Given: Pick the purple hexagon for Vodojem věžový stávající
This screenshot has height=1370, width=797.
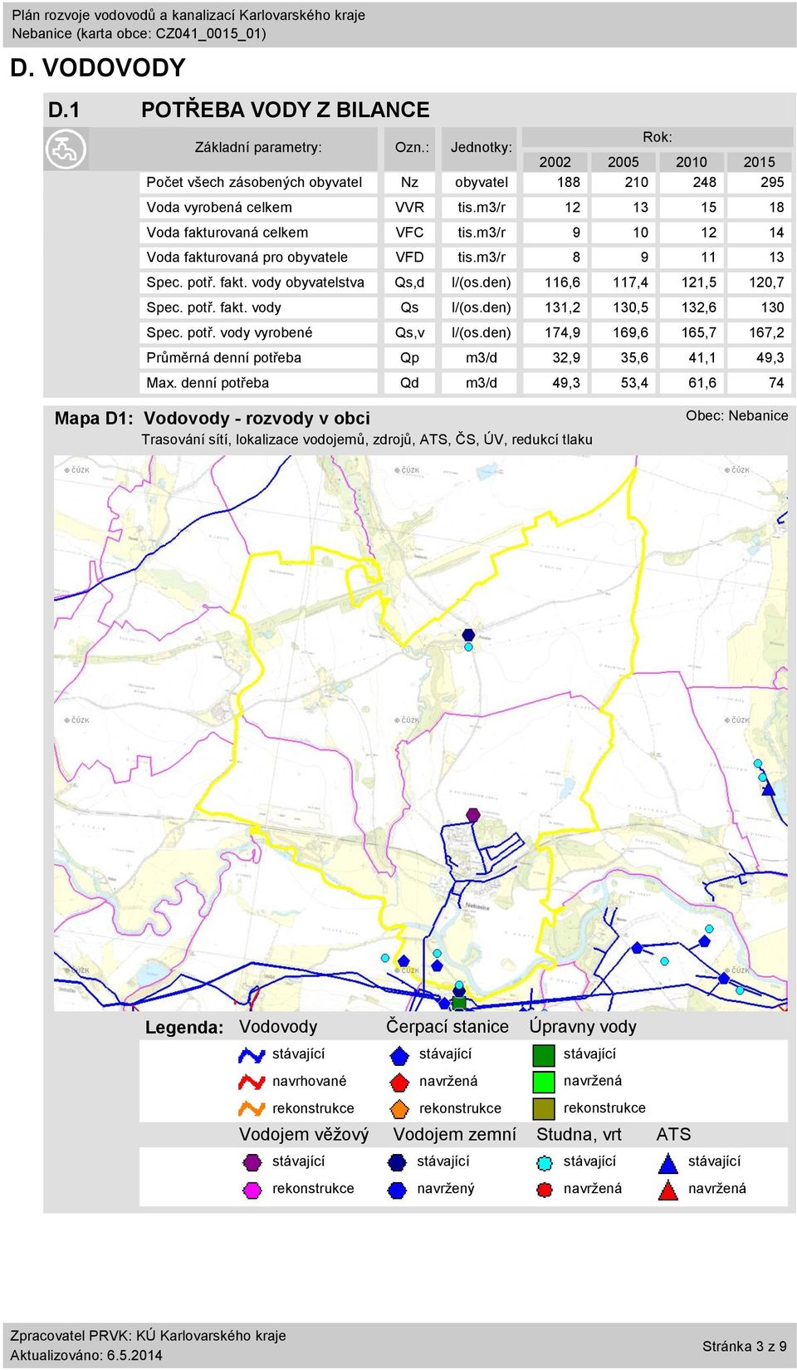Looking at the screenshot, I should pos(252,1162).
